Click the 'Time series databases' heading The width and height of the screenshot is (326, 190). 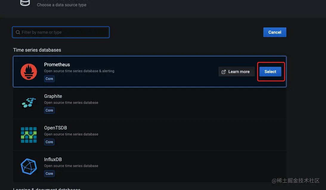click(x=37, y=50)
